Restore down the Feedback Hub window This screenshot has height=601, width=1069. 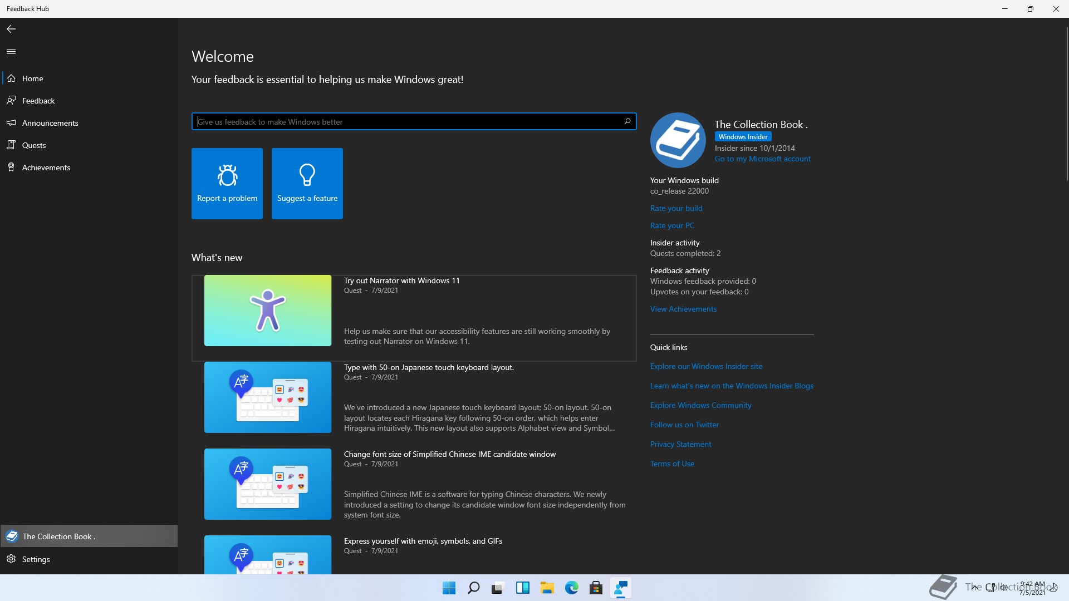pyautogui.click(x=1030, y=9)
